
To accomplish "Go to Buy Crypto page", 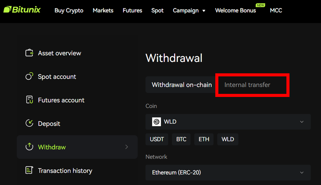I will (x=69, y=11).
